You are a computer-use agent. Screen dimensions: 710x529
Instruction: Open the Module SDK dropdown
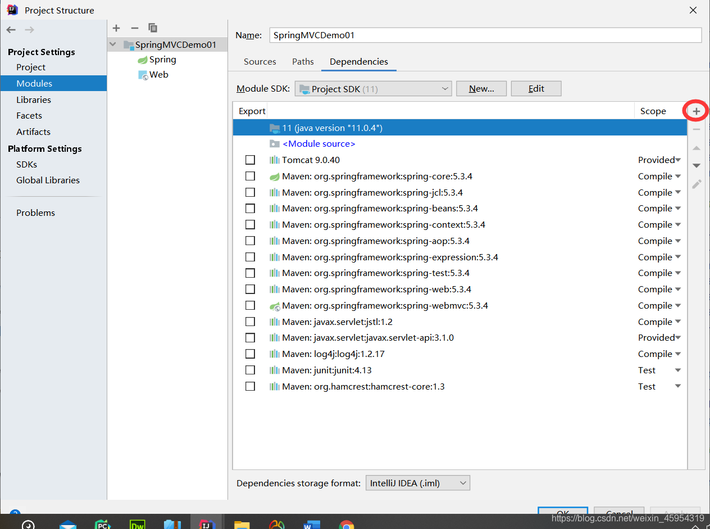(373, 89)
